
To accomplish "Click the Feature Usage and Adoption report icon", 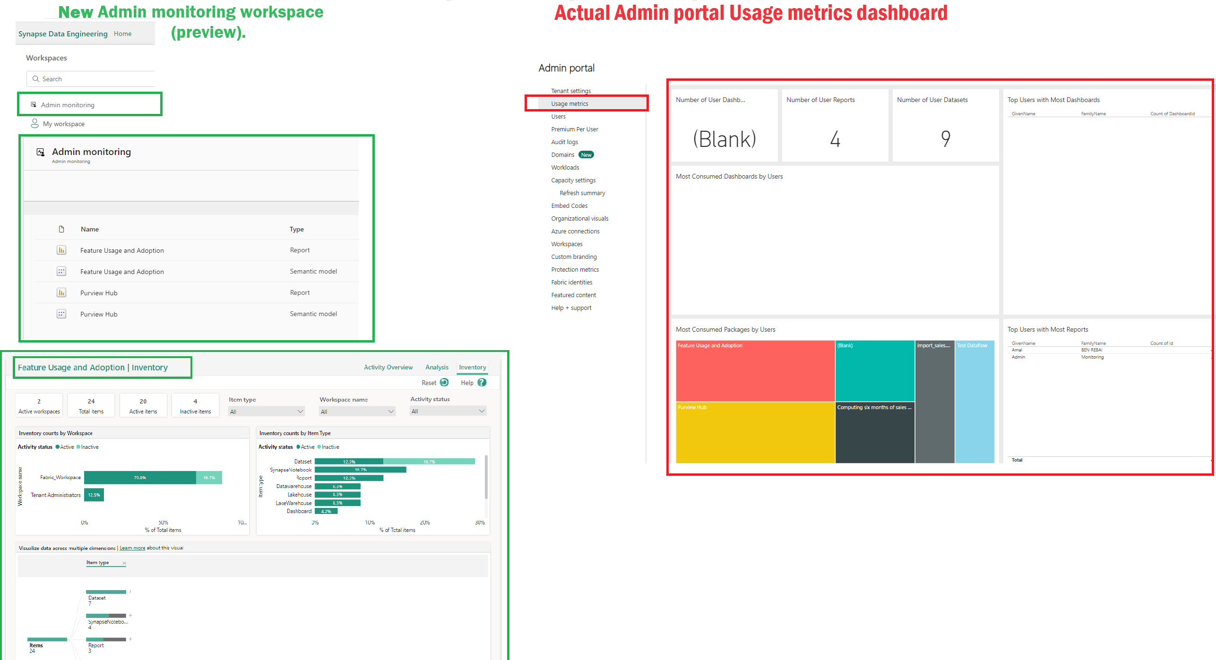I will 61,250.
